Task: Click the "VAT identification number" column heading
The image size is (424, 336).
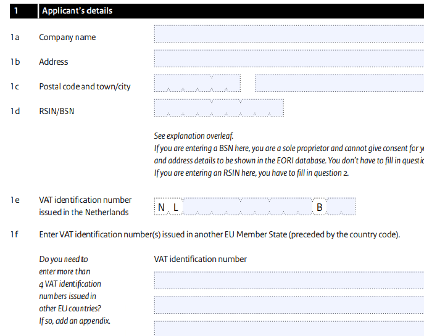Action: [201, 260]
